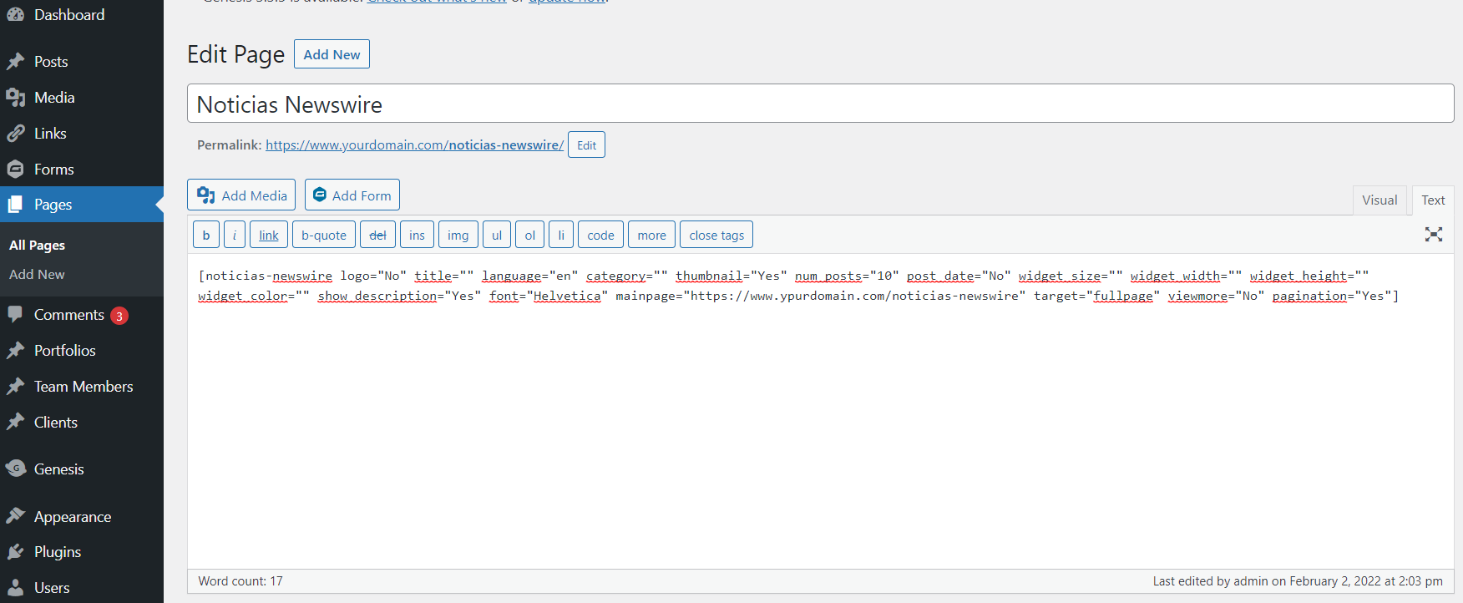Click the Forms icon in sidebar

pos(15,170)
